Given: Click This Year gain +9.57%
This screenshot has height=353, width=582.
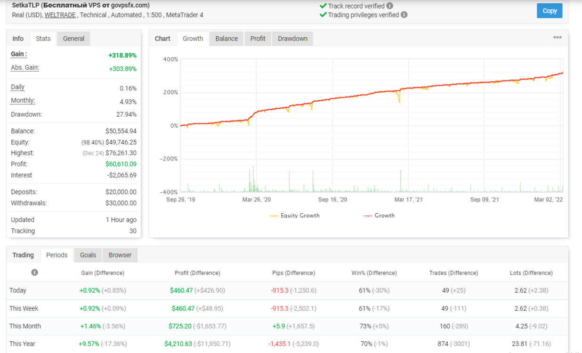Looking at the screenshot, I should 89,344.
